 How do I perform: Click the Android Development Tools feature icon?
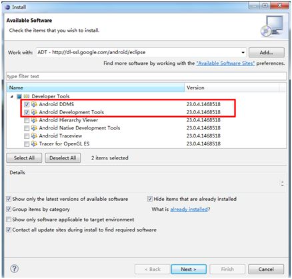coord(34,112)
